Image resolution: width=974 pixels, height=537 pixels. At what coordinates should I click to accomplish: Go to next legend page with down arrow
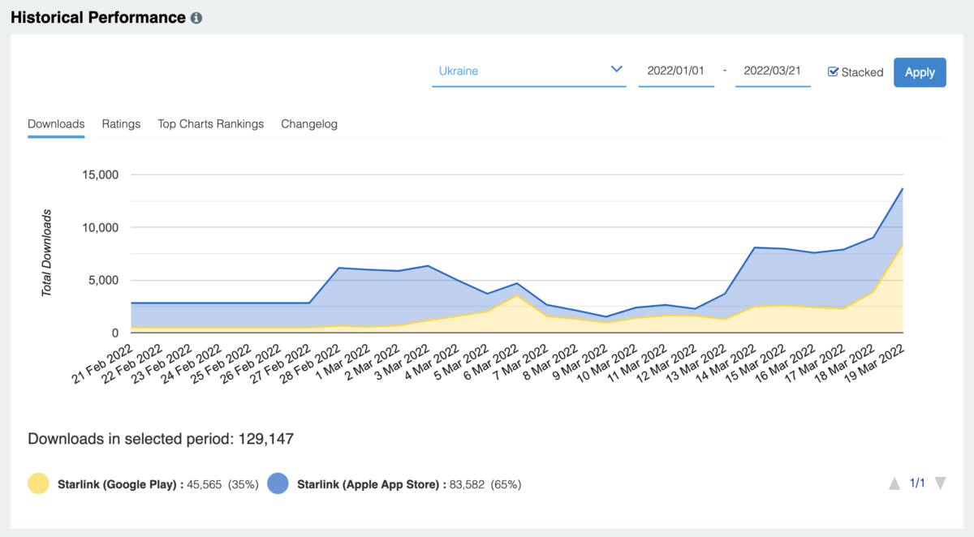tap(941, 483)
